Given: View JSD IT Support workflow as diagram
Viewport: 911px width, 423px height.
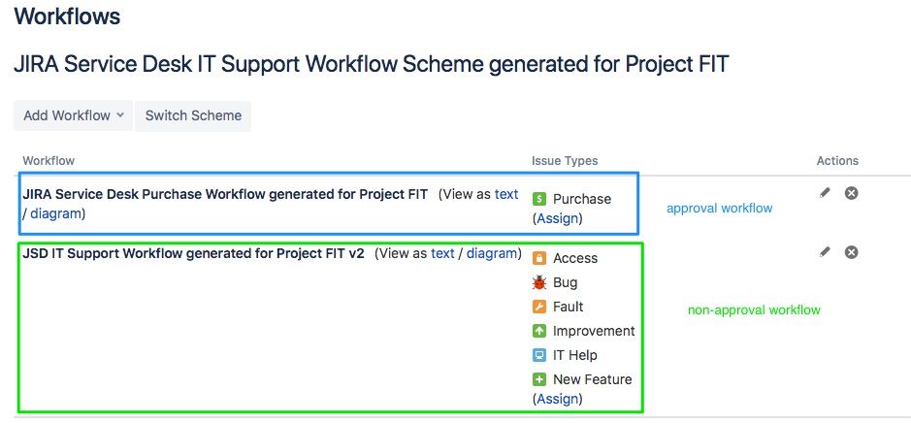Looking at the screenshot, I should click(x=492, y=253).
